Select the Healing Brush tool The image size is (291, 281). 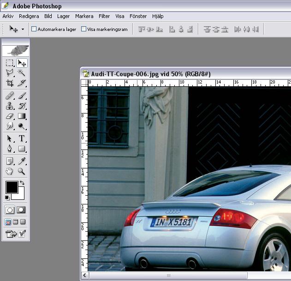tap(10, 96)
